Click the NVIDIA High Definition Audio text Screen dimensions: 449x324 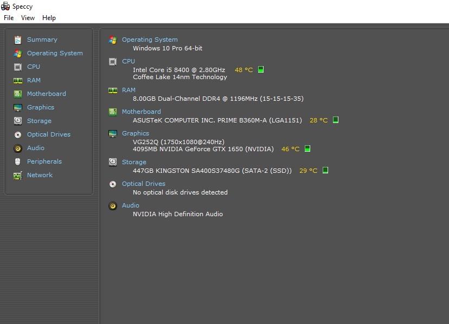(177, 214)
